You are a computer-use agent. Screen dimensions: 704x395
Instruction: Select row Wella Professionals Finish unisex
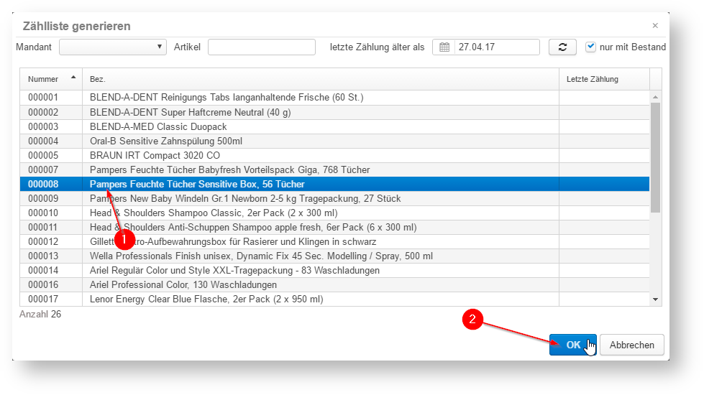[334, 256]
